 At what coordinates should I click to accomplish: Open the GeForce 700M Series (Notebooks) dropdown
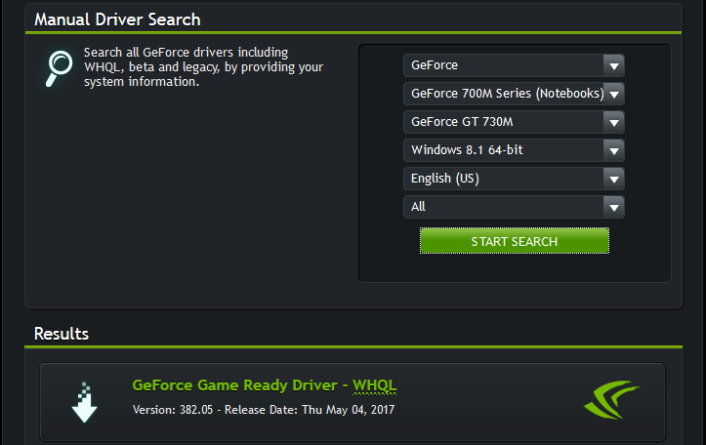tap(514, 94)
